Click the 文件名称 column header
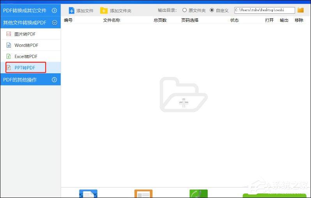Screen dimensions: 311x198 coord(111,20)
